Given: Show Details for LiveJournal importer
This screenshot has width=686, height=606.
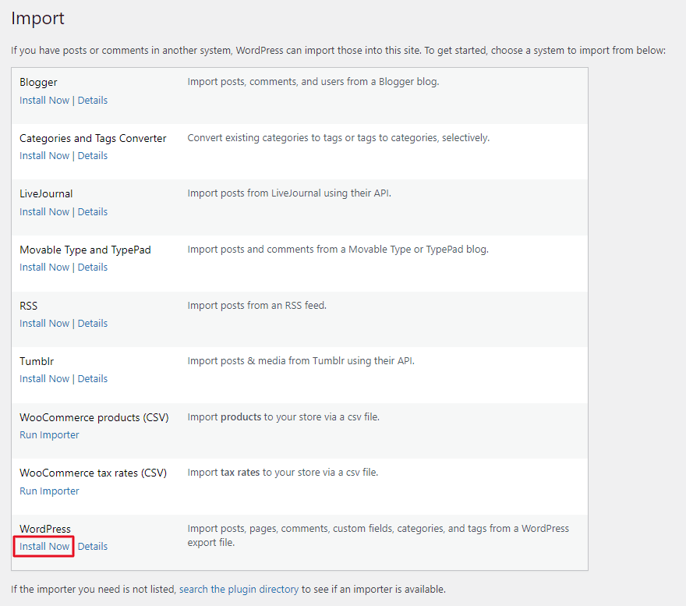Looking at the screenshot, I should pos(92,212).
